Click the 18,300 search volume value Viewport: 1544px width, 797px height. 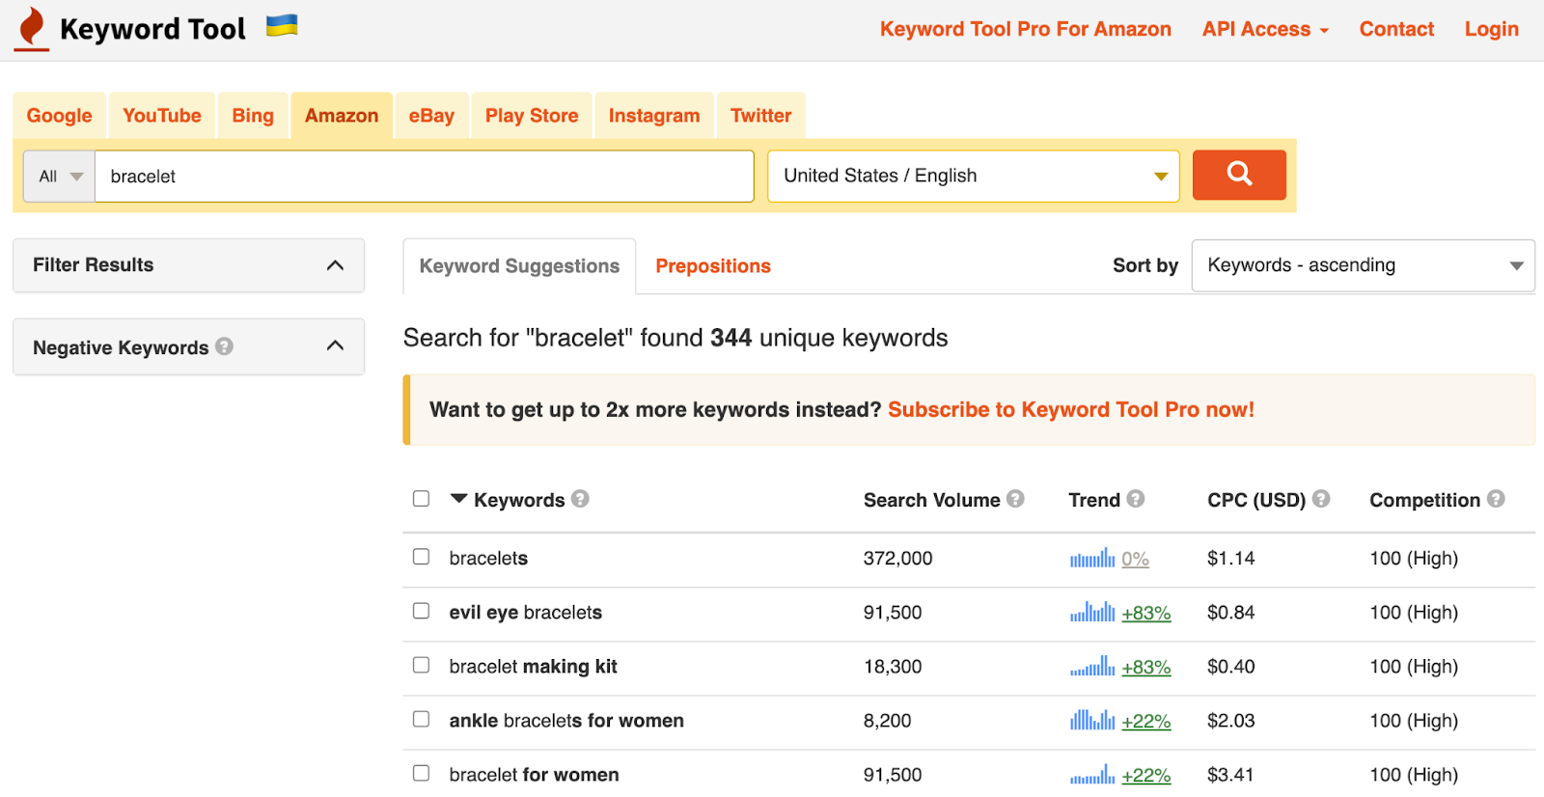893,666
